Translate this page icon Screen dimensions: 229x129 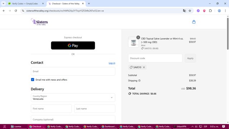pyautogui.click(x=184, y=11)
